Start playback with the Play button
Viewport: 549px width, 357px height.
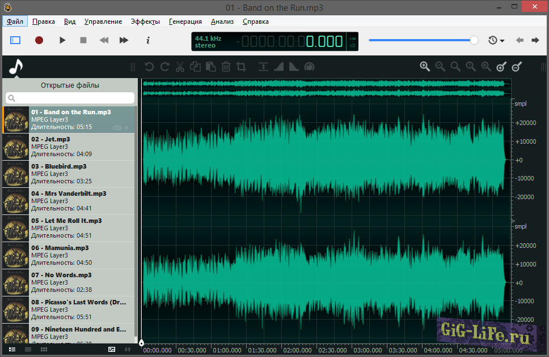[x=62, y=40]
